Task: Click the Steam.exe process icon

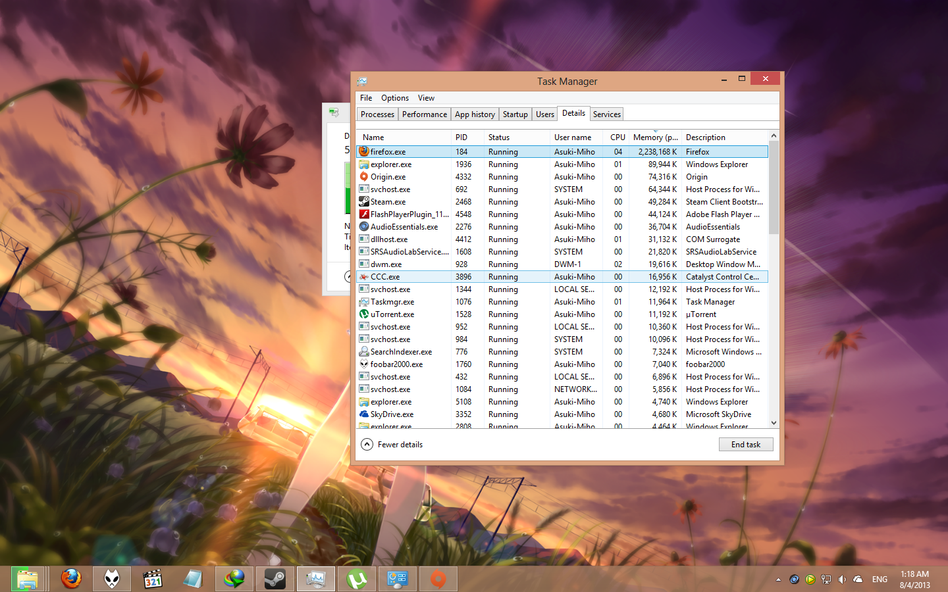Action: coord(364,201)
